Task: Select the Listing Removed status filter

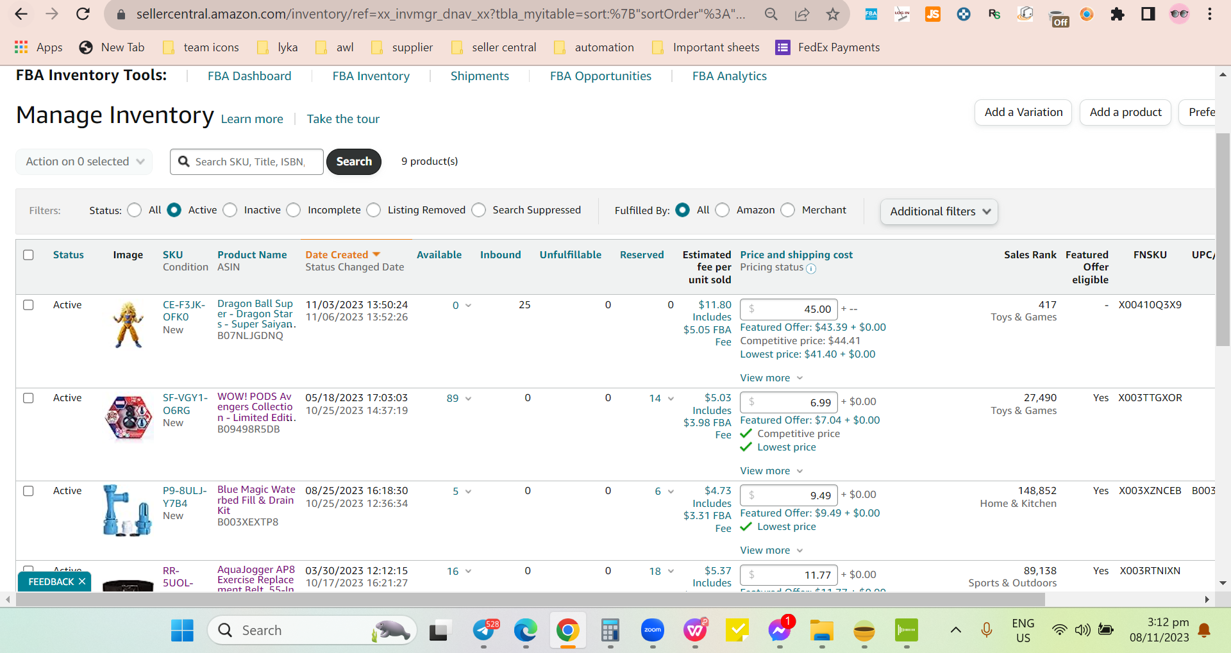Action: [374, 210]
